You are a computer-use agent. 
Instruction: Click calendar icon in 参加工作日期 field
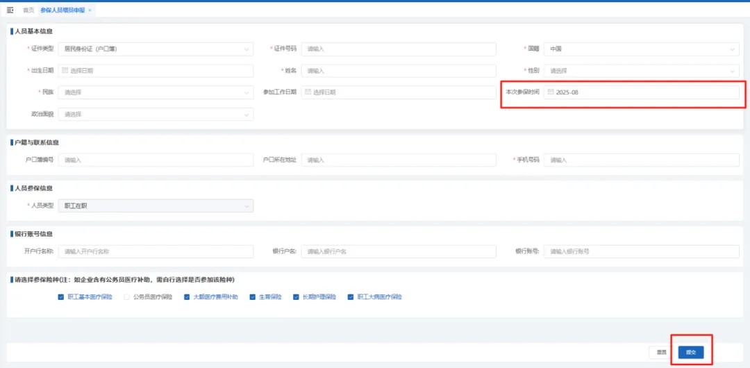[x=308, y=92]
